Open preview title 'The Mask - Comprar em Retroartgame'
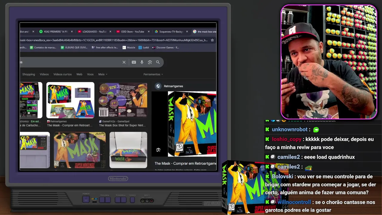 (185, 163)
